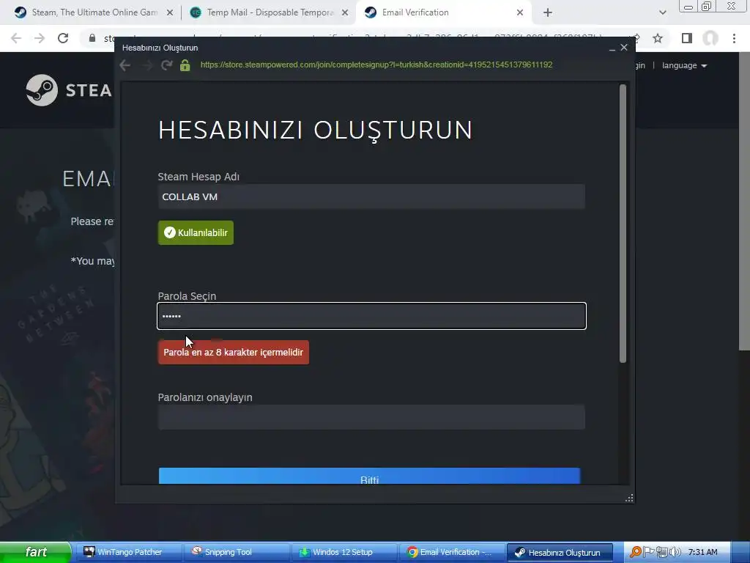The image size is (750, 563).
Task: Click the Steam popup reload icon
Action: click(x=166, y=65)
